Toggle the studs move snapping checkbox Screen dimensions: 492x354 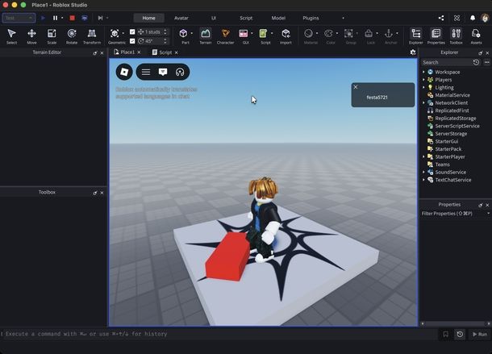point(132,31)
